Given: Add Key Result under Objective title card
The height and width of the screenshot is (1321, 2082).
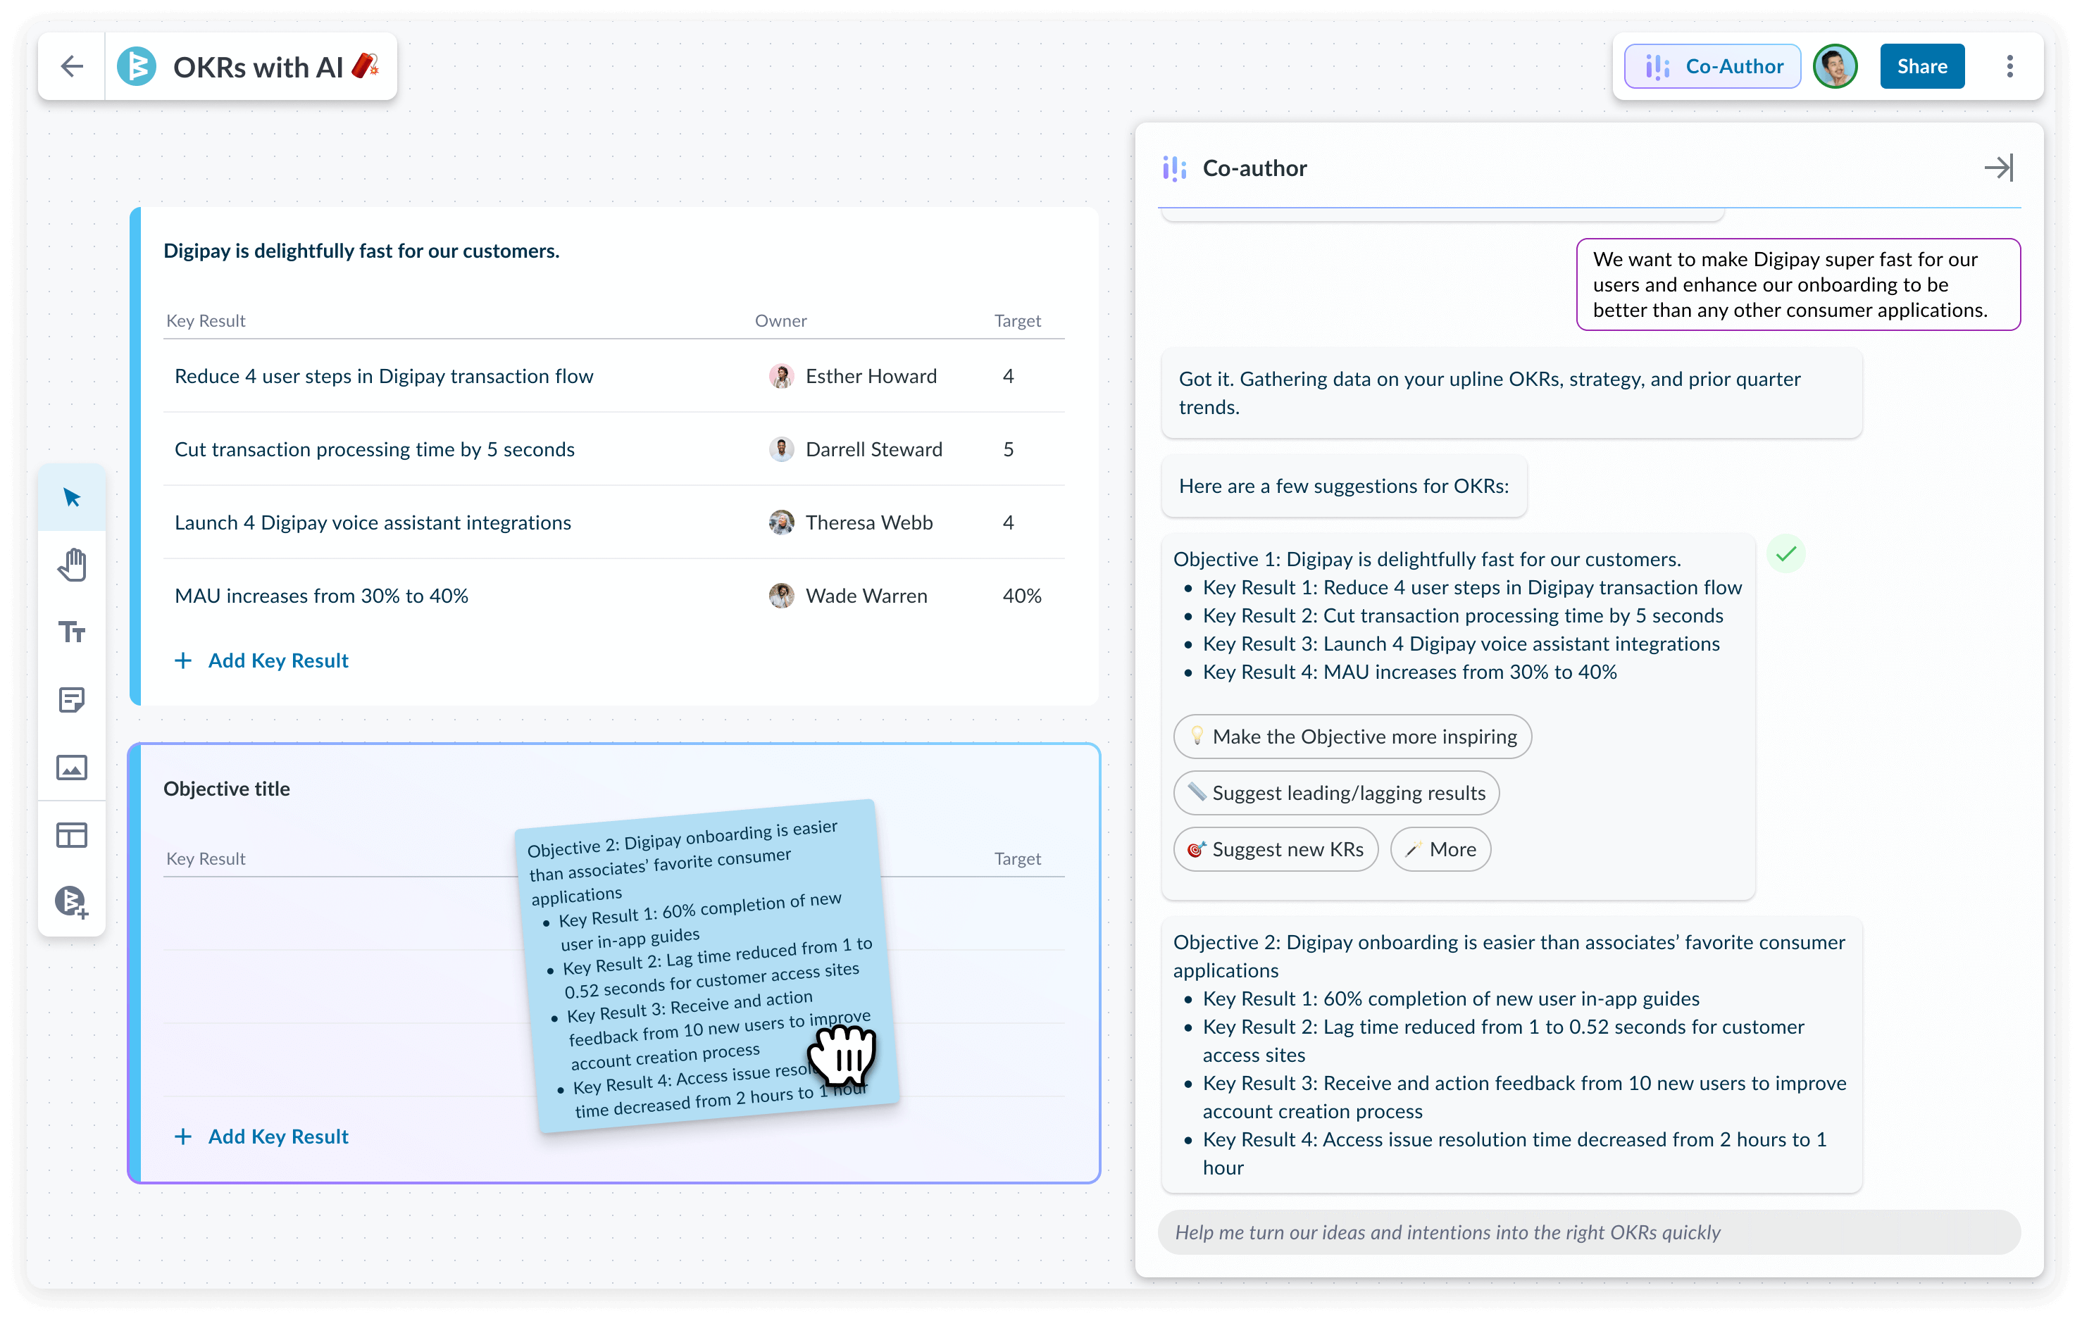Looking at the screenshot, I should (261, 1136).
